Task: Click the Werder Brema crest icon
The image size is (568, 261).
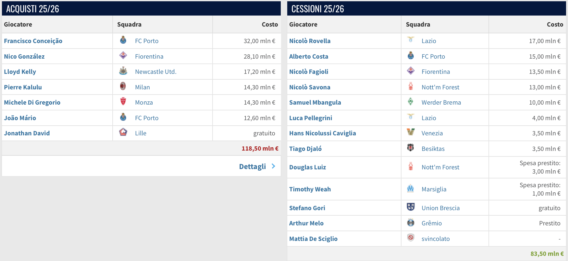Action: pyautogui.click(x=411, y=101)
